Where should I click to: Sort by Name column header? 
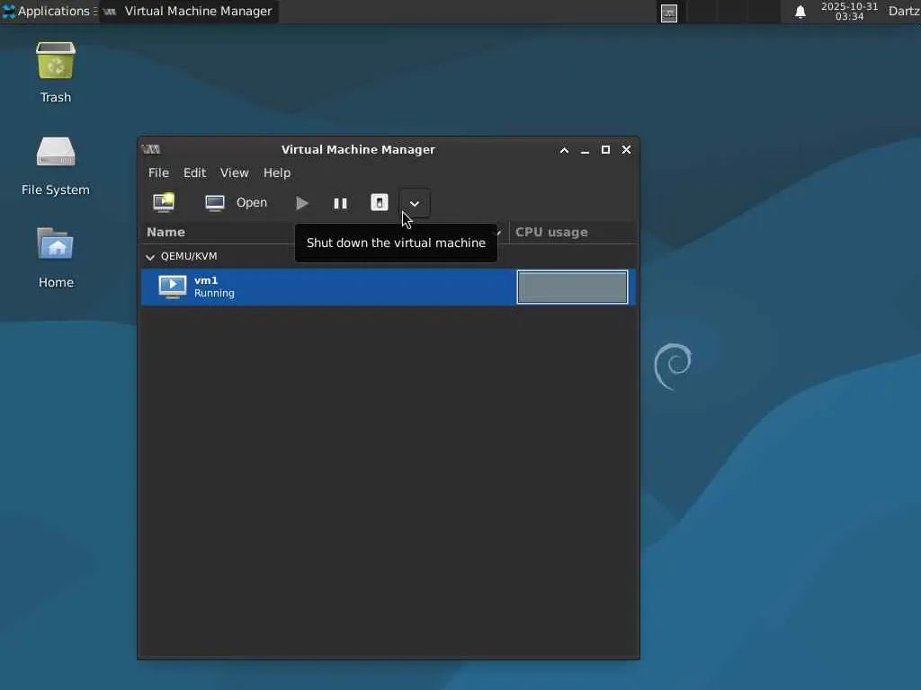(x=324, y=232)
